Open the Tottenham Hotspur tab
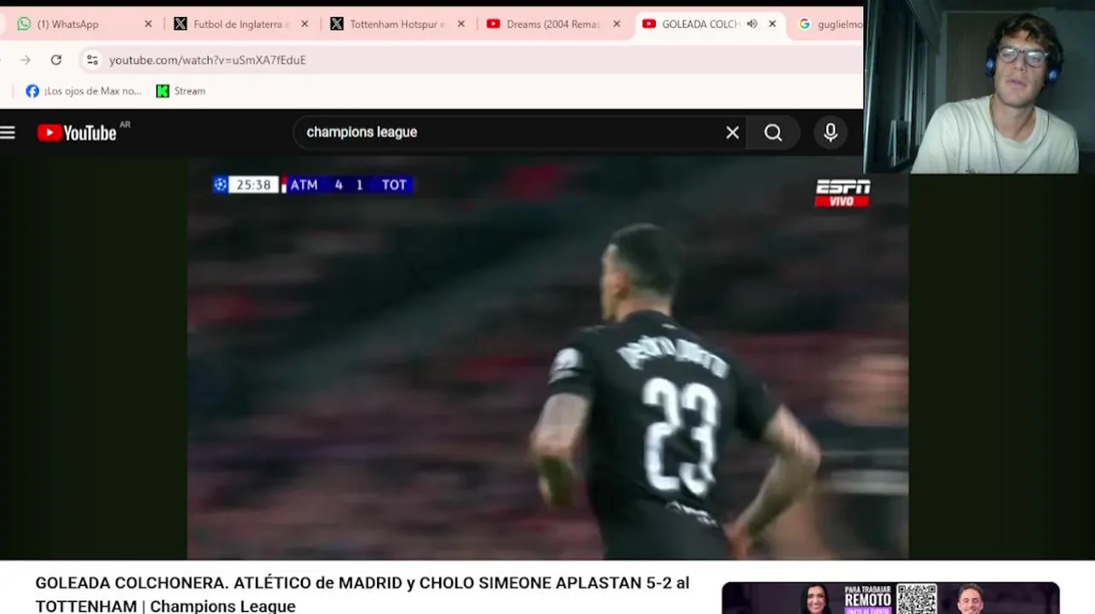The height and width of the screenshot is (614, 1095). point(397,24)
